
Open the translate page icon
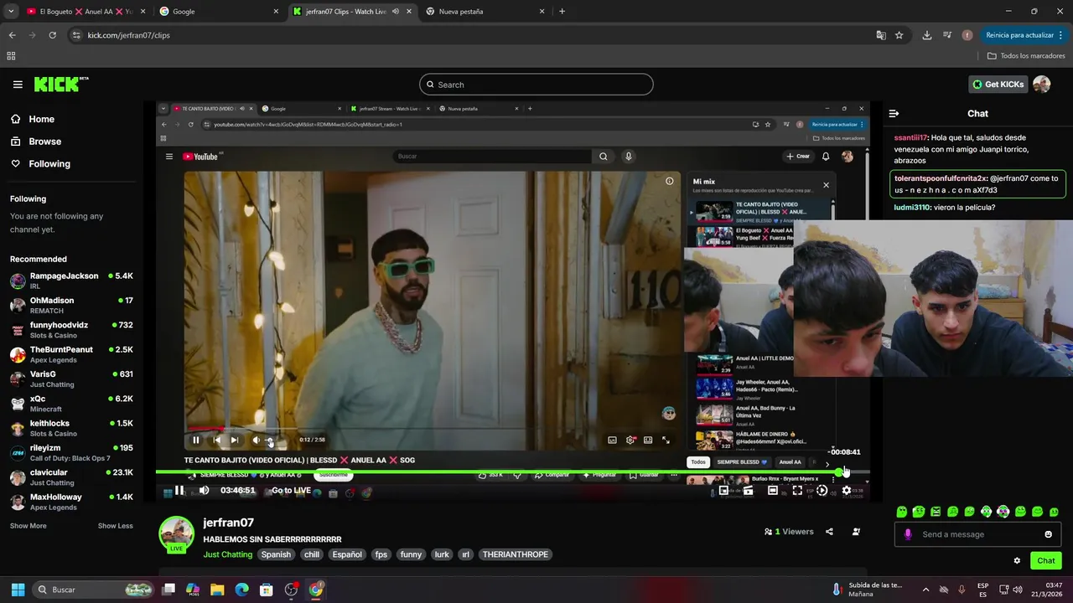881,35
